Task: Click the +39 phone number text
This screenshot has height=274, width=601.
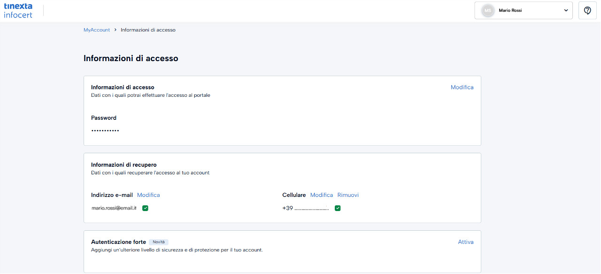Action: pos(306,208)
